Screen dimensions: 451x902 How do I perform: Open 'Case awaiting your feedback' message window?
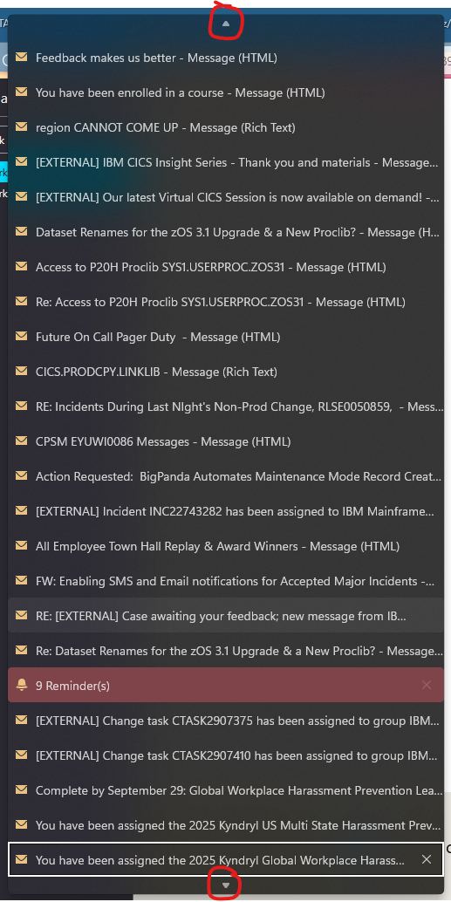point(225,616)
